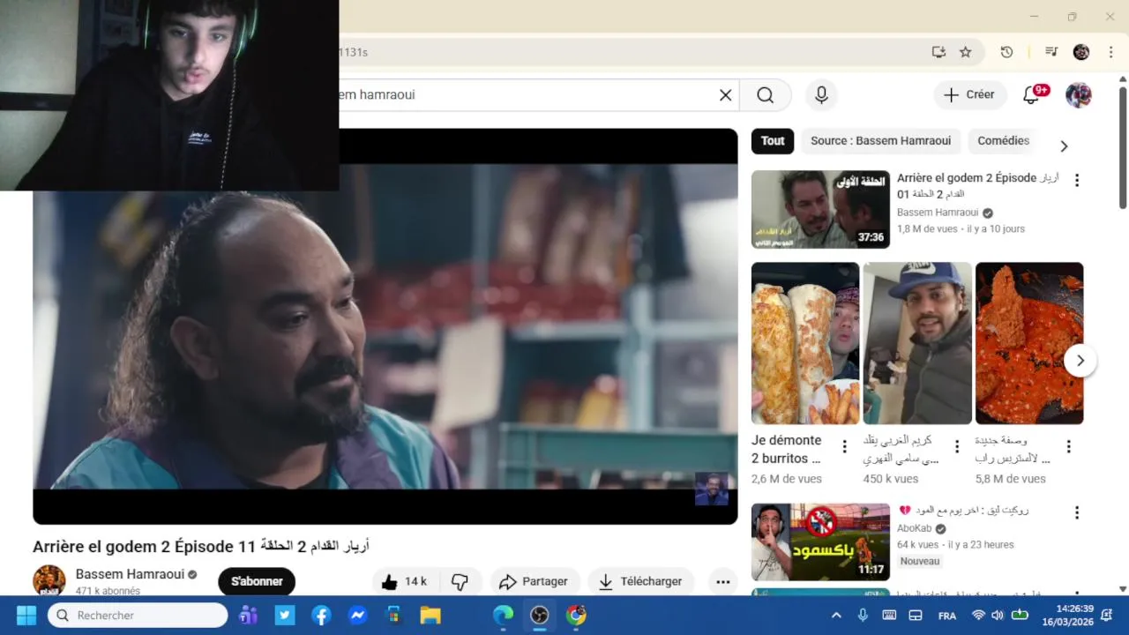
Task: Open YouTube account avatar menu
Action: (1079, 95)
